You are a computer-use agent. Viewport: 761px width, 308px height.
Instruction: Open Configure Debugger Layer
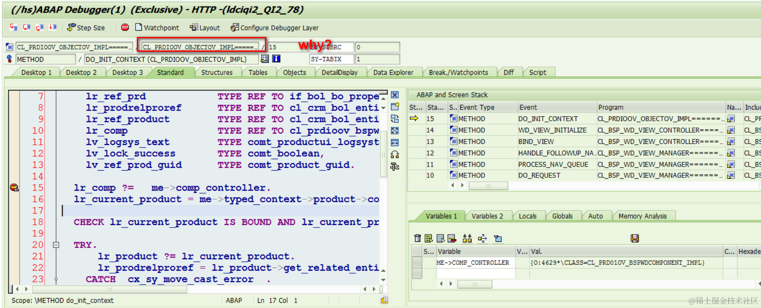click(275, 27)
